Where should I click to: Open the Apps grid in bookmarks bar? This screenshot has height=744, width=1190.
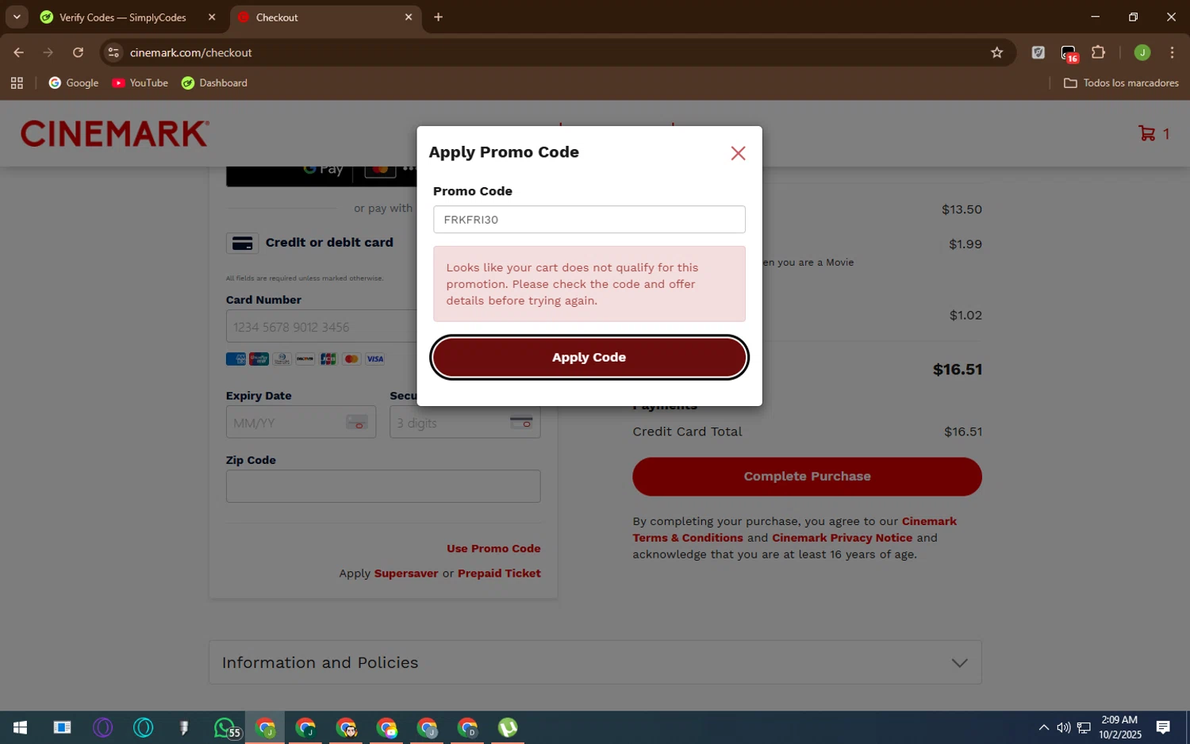coord(17,82)
